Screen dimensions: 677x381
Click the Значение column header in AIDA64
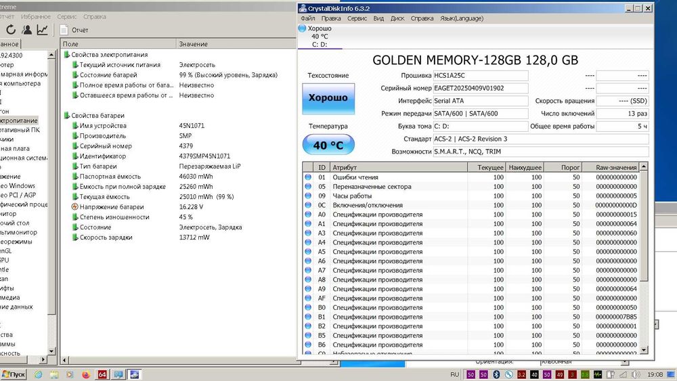(x=236, y=43)
